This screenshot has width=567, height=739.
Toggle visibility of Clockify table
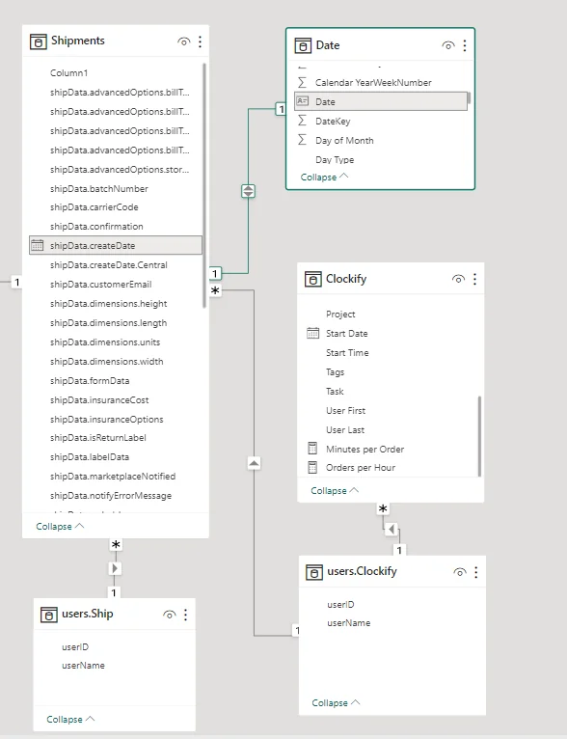tap(458, 279)
